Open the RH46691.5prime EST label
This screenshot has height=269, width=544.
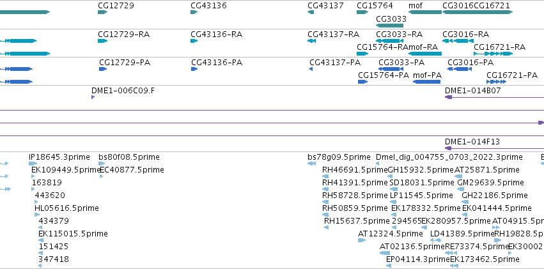pos(355,170)
